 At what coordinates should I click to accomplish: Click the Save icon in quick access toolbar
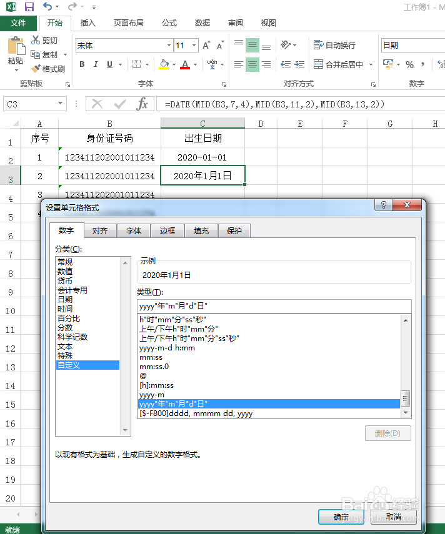[x=29, y=6]
